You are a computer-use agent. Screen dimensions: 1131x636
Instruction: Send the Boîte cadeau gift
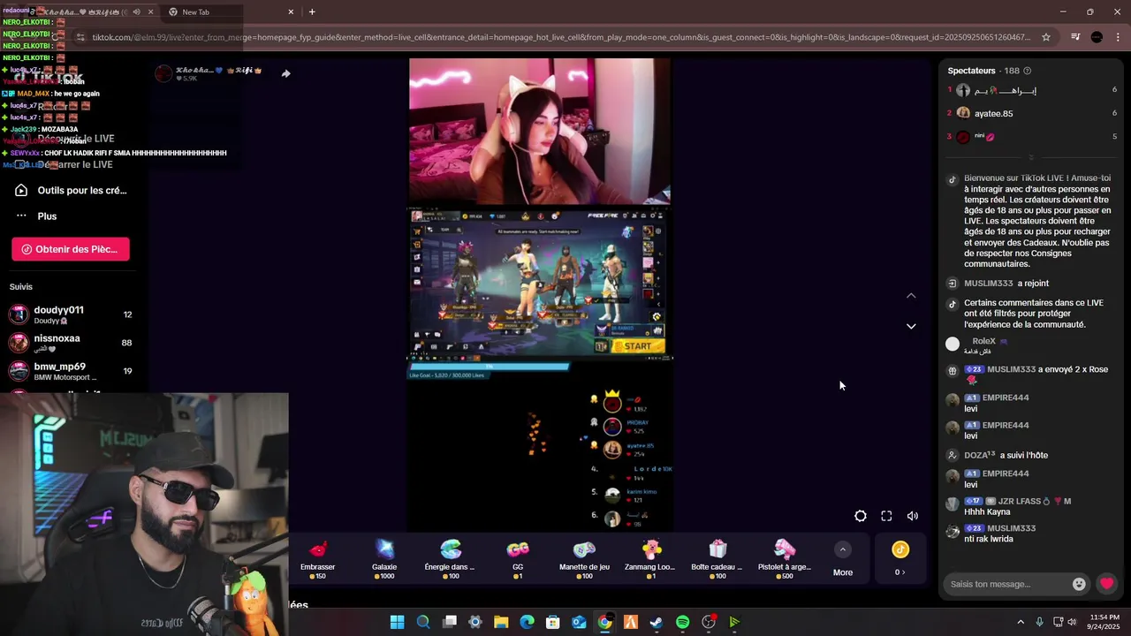click(717, 560)
